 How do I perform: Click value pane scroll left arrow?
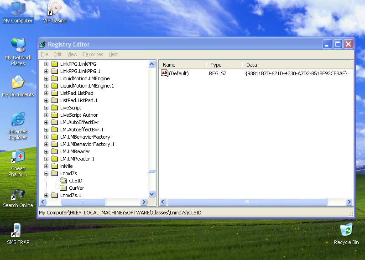point(163,202)
